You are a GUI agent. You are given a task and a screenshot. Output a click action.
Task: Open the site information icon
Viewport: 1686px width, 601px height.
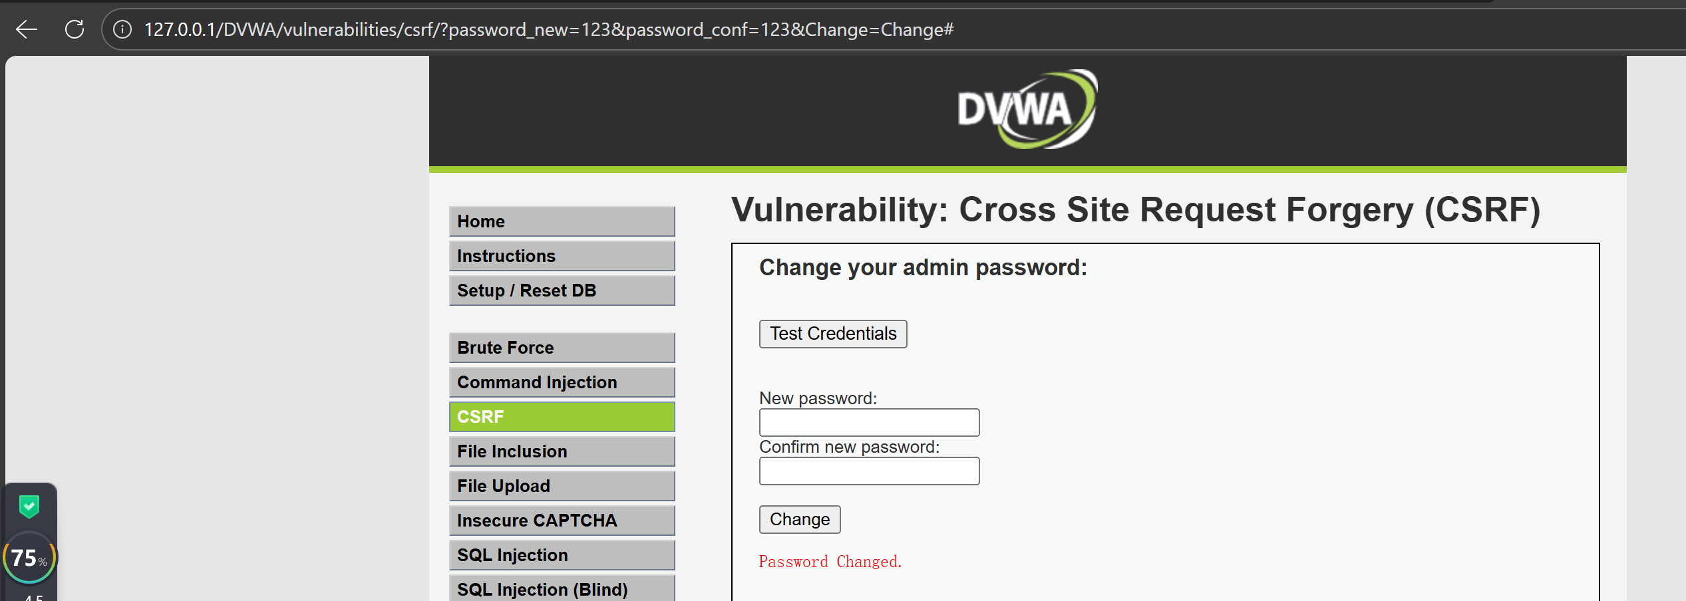[x=122, y=29]
